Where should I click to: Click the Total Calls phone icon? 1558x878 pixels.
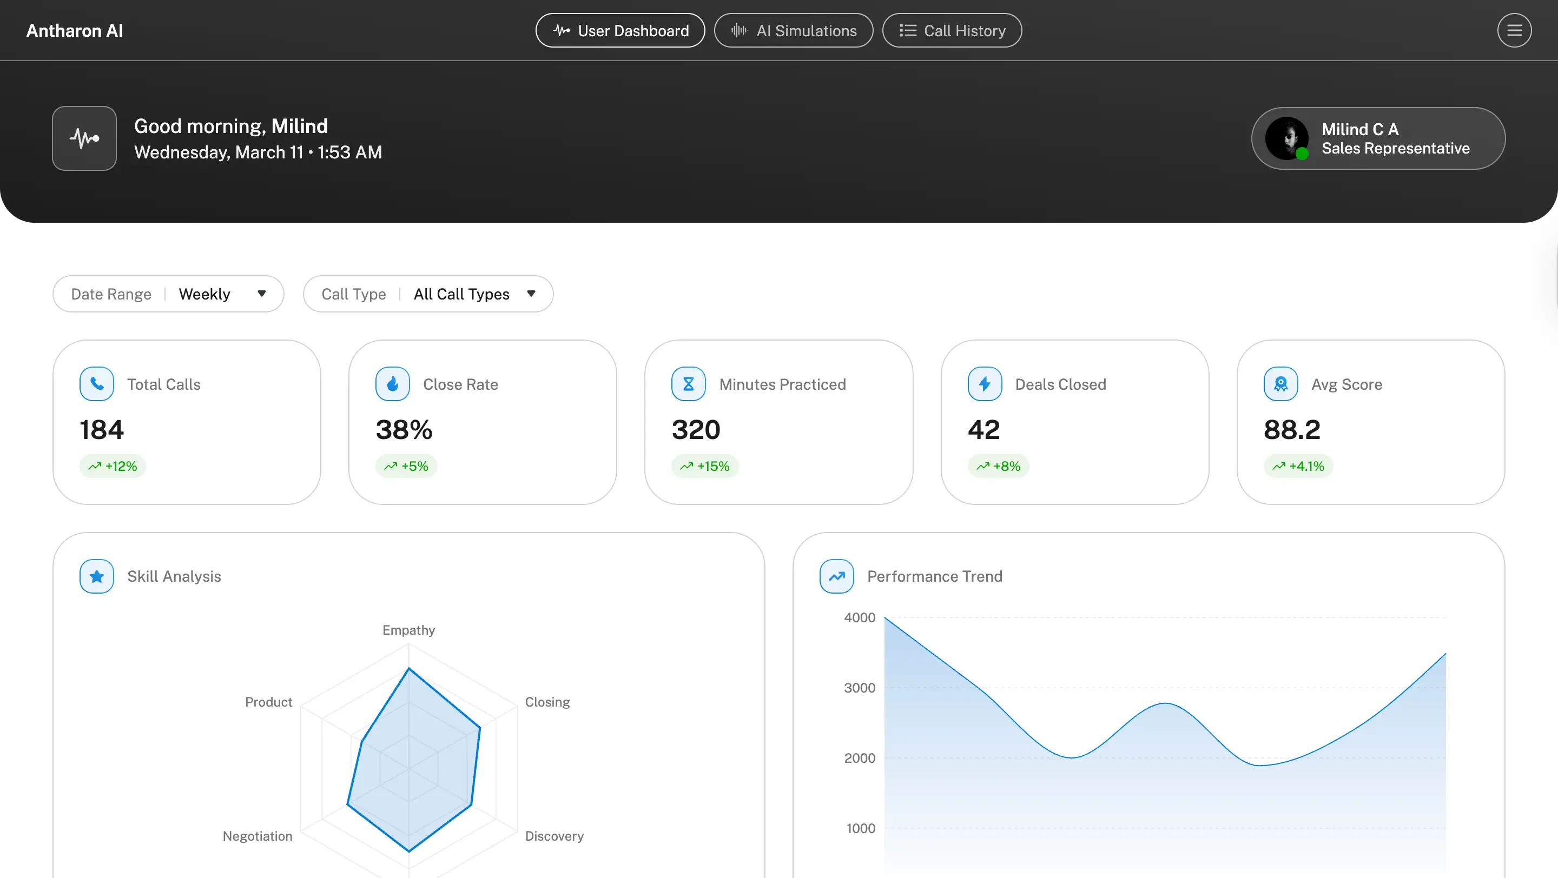click(97, 384)
